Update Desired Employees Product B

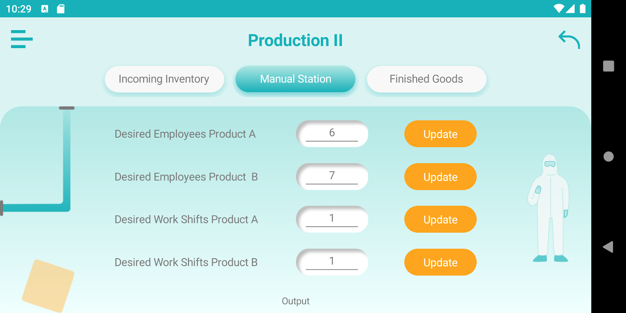pos(440,177)
